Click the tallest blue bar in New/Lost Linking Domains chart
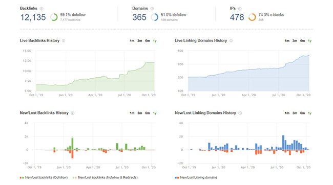The width and height of the screenshot is (333, 185). (283, 143)
